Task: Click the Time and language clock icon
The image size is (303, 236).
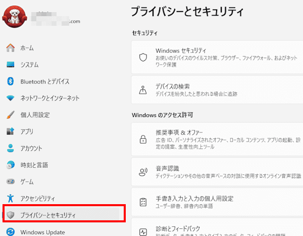Action: [11, 165]
